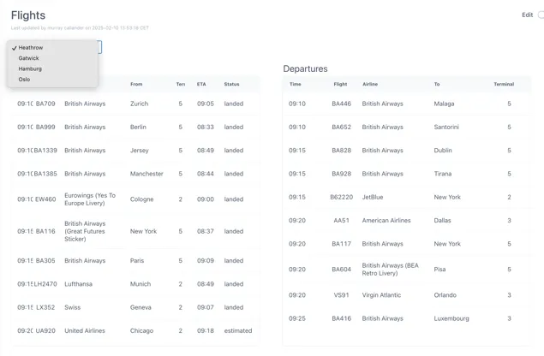Pick Hamburg from the airport list
Screen dimensions: 544x356
(52, 68)
